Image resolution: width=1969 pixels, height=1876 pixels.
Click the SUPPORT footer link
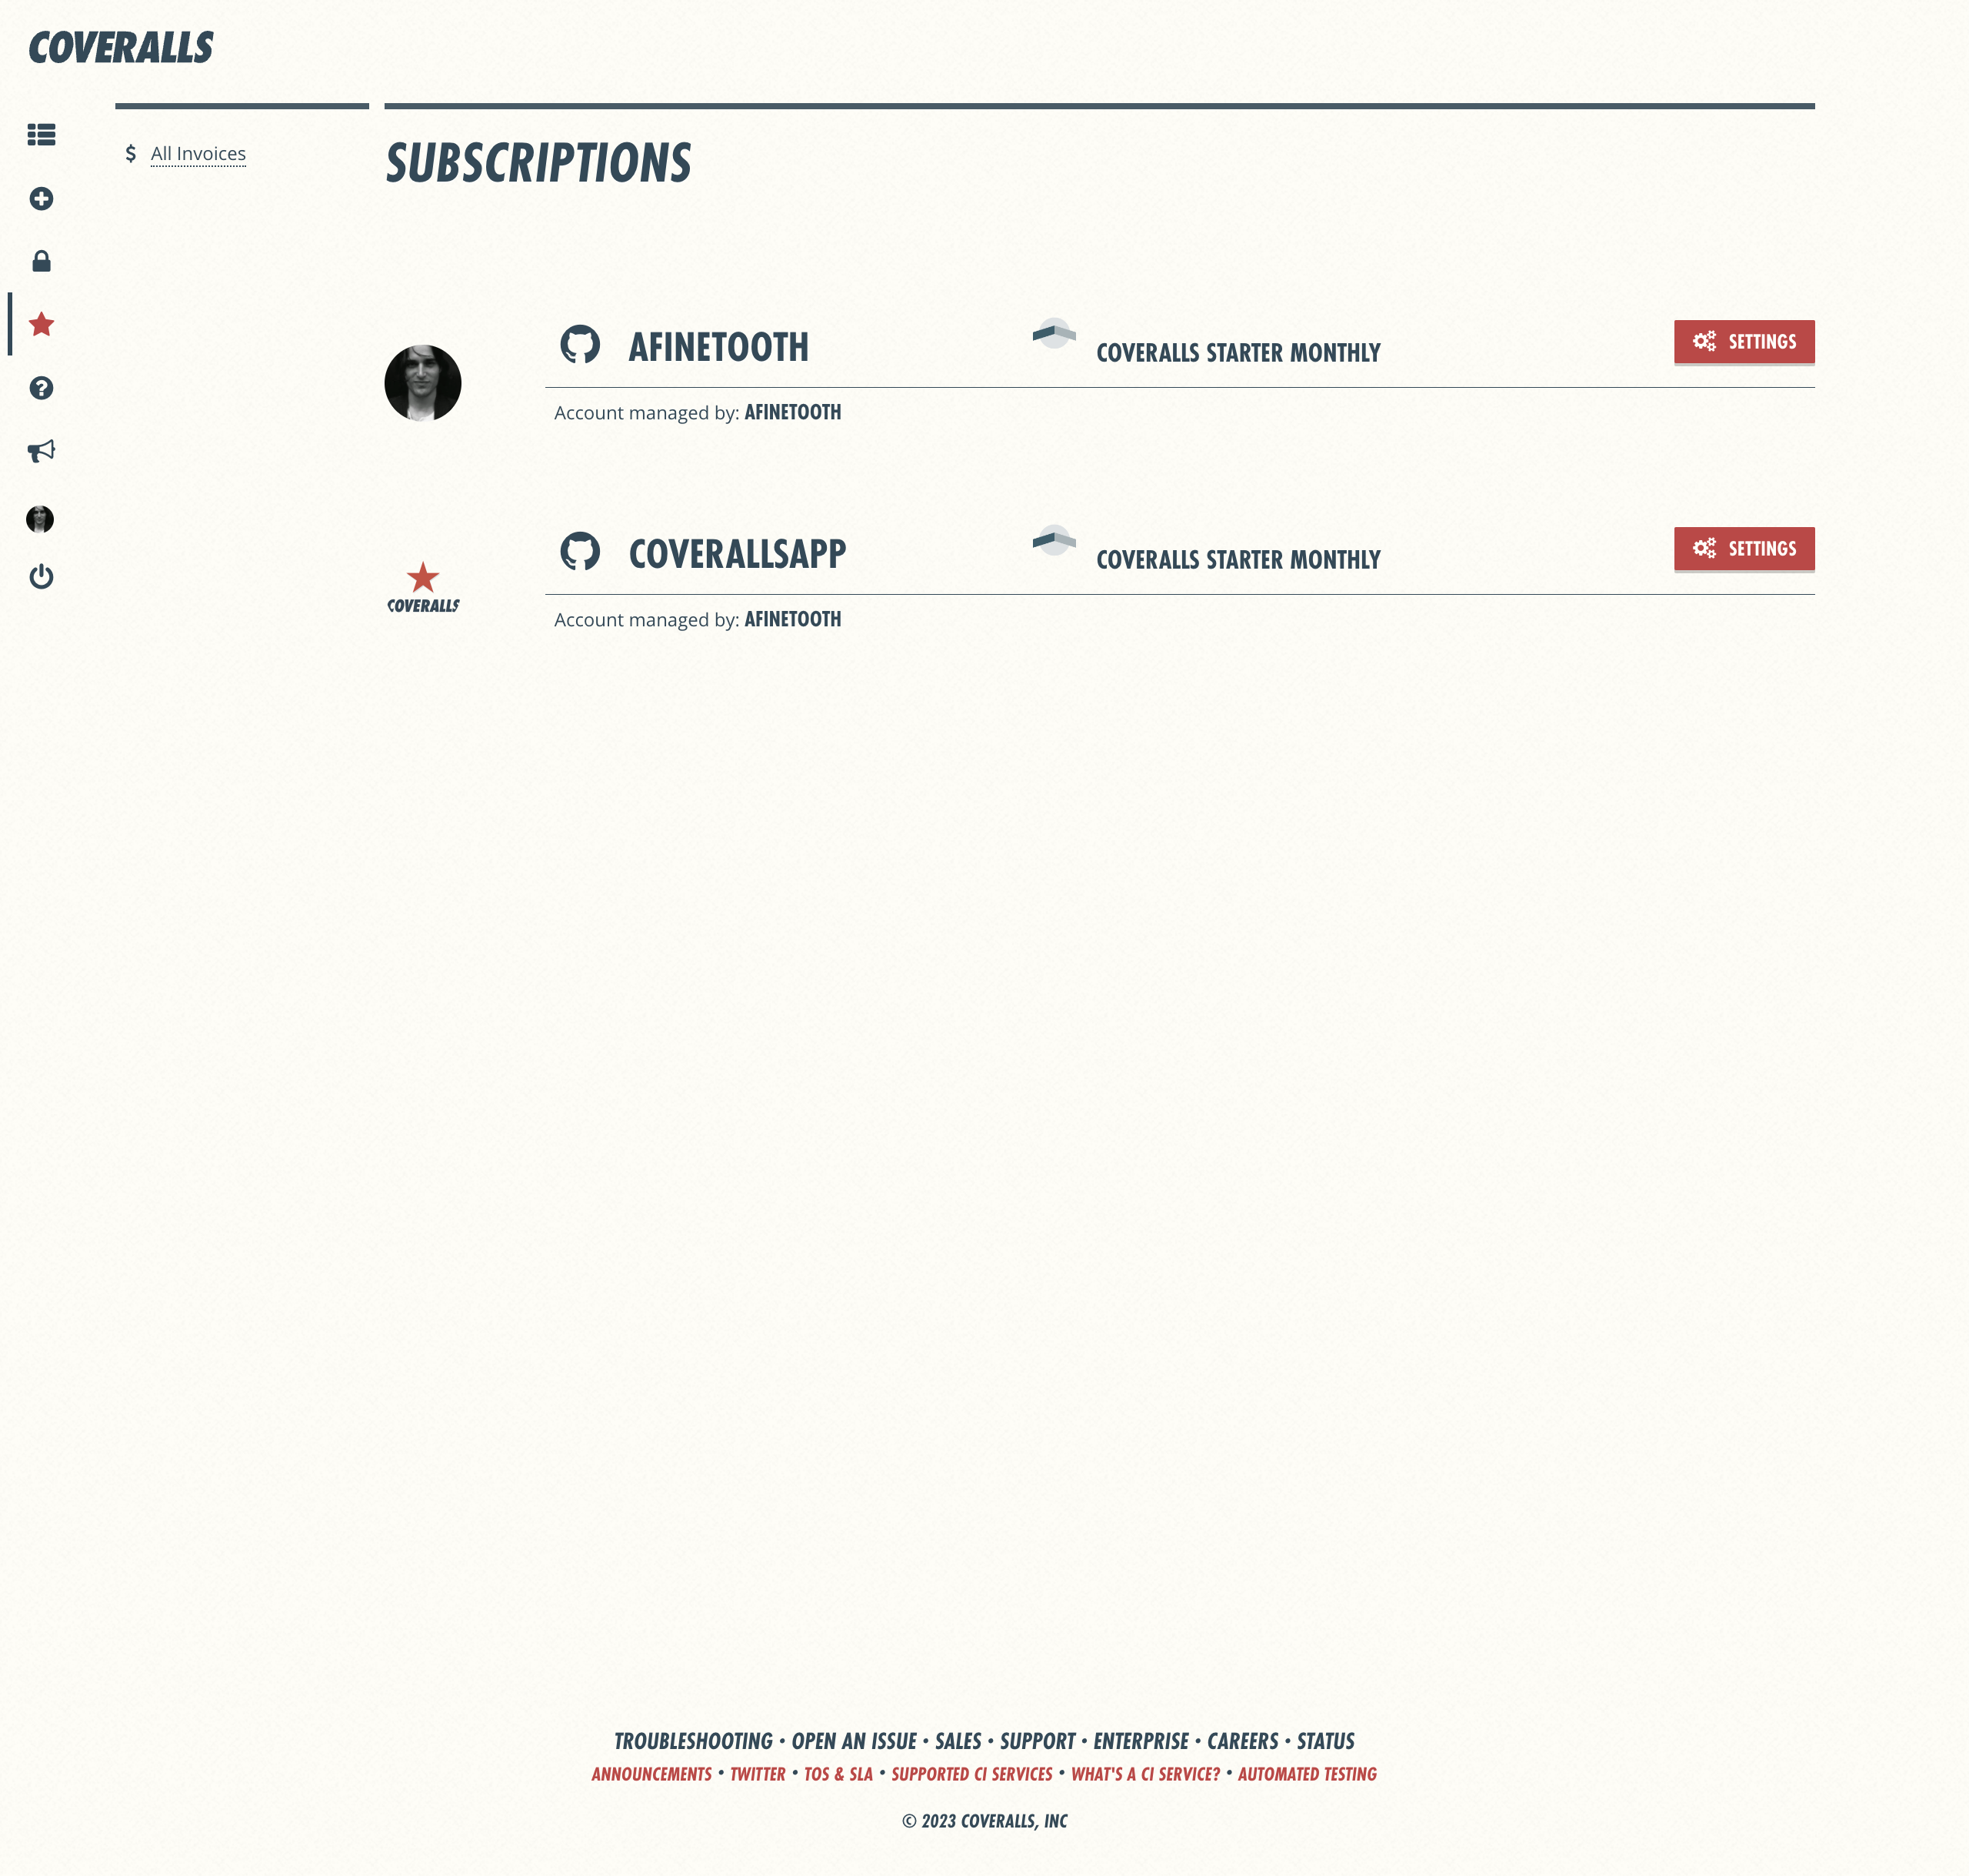click(x=1038, y=1741)
